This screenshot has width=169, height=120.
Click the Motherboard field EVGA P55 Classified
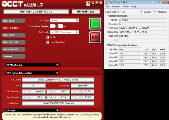point(58,103)
